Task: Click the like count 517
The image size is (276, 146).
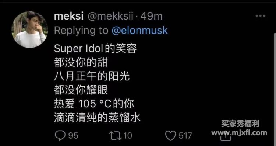Action: pyautogui.click(x=185, y=136)
